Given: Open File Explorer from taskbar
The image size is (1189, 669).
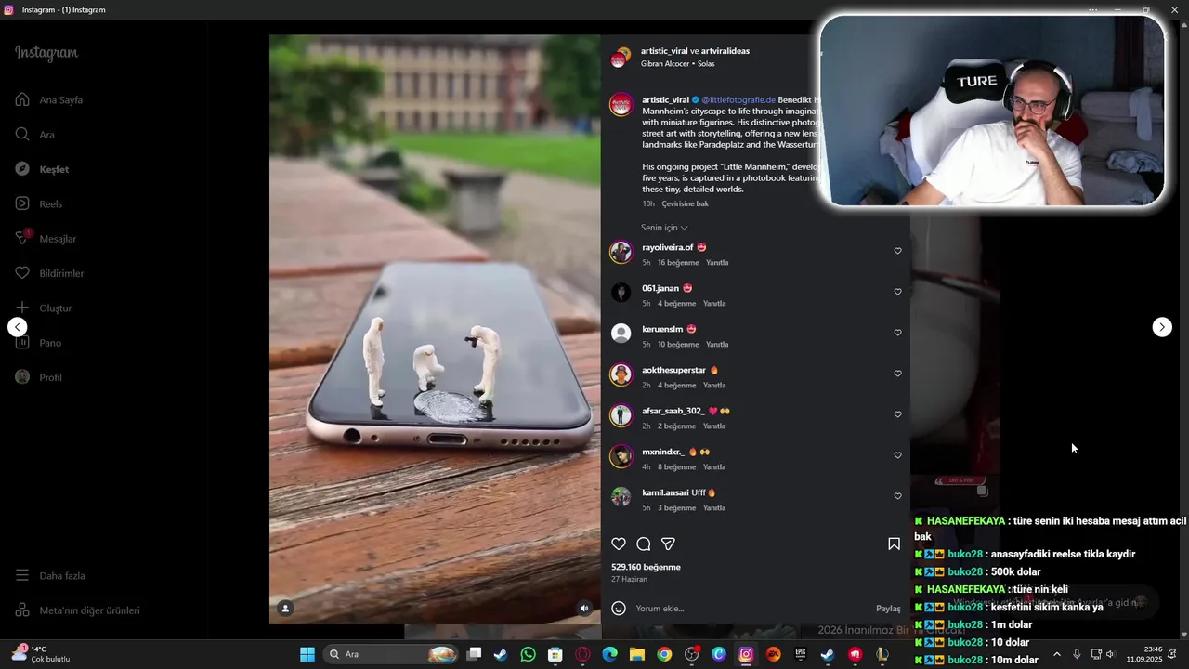Looking at the screenshot, I should [637, 654].
